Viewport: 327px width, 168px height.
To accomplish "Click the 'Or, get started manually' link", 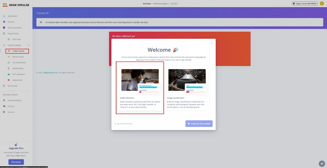I will coord(123,123).
